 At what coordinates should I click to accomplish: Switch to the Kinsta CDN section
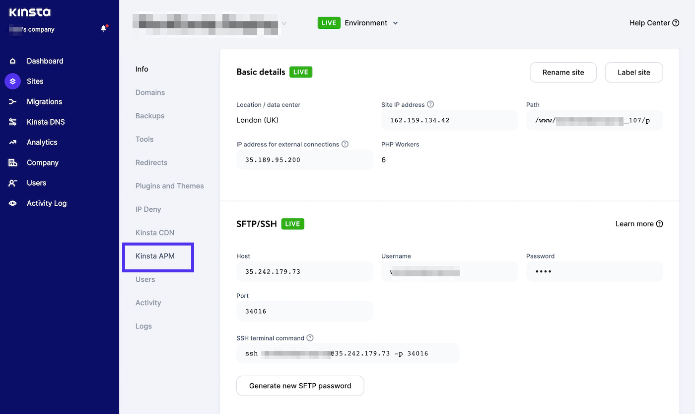pyautogui.click(x=154, y=232)
